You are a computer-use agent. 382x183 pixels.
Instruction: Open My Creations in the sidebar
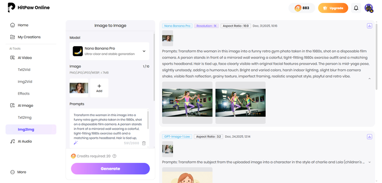pyautogui.click(x=29, y=37)
